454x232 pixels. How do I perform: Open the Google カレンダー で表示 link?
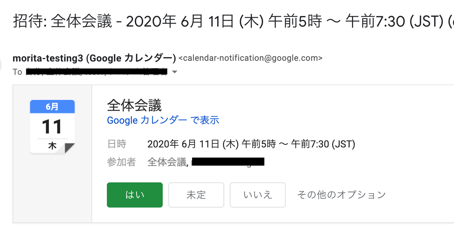pos(163,120)
